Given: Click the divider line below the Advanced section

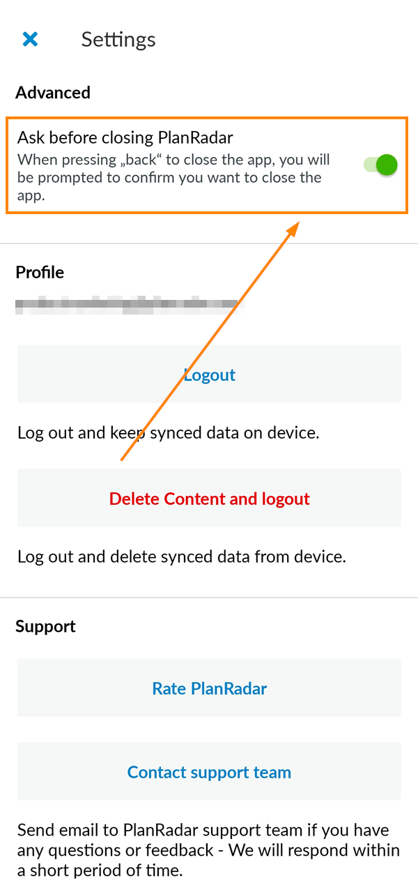Looking at the screenshot, I should point(209,243).
